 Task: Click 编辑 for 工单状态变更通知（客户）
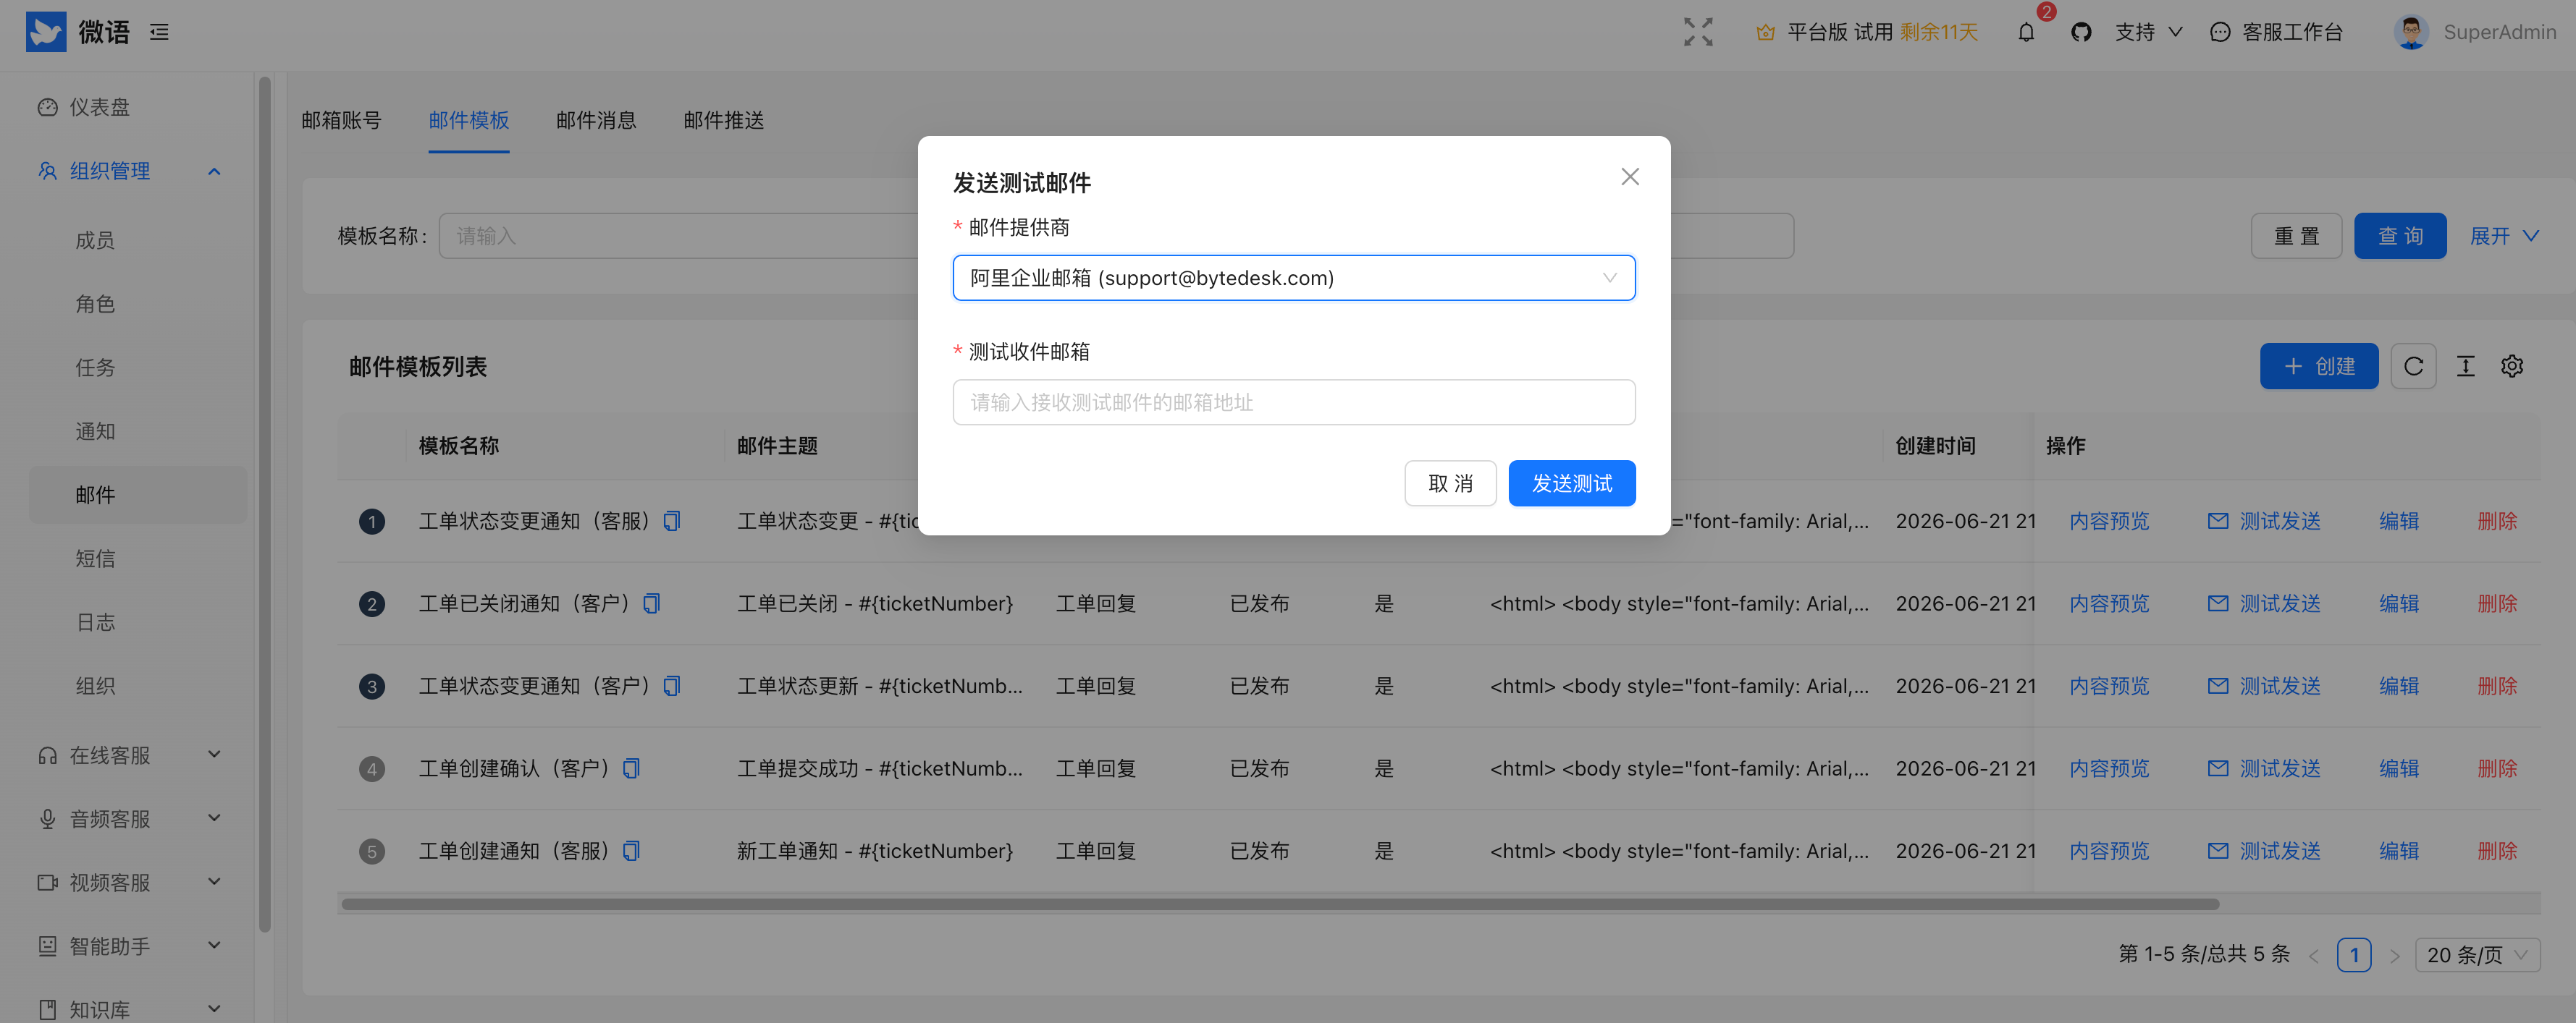pos(2398,685)
